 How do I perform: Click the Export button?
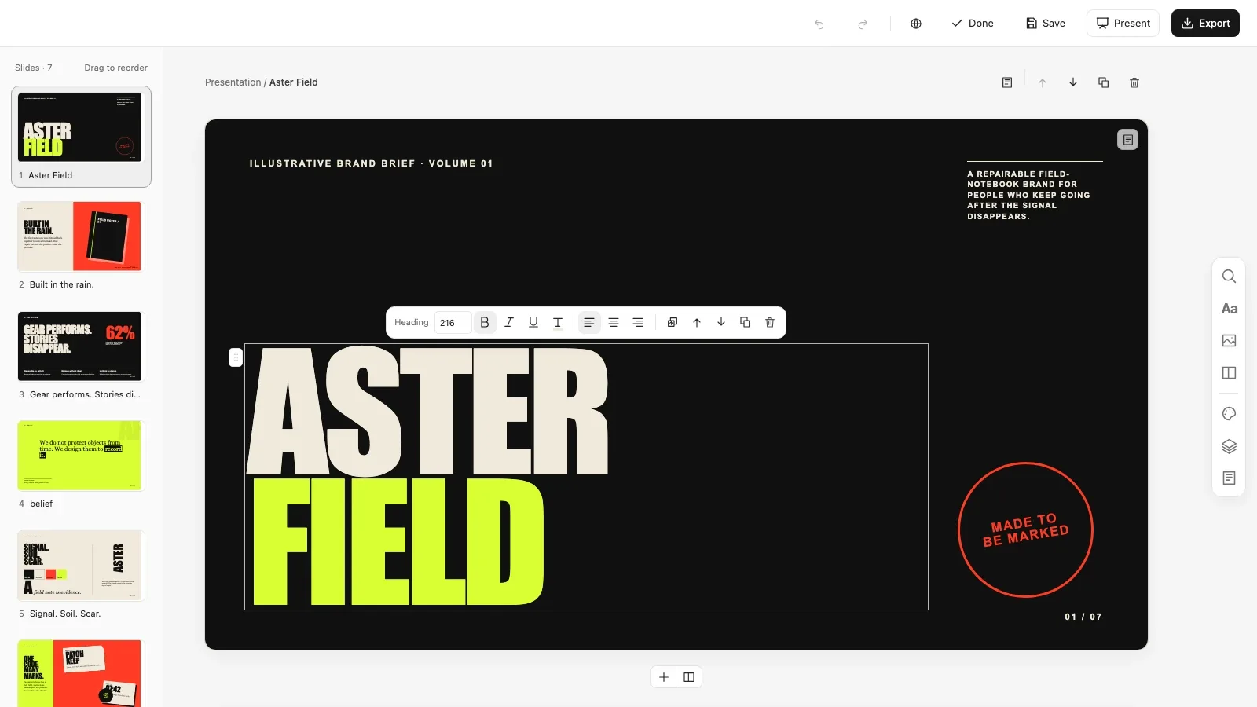(x=1205, y=24)
